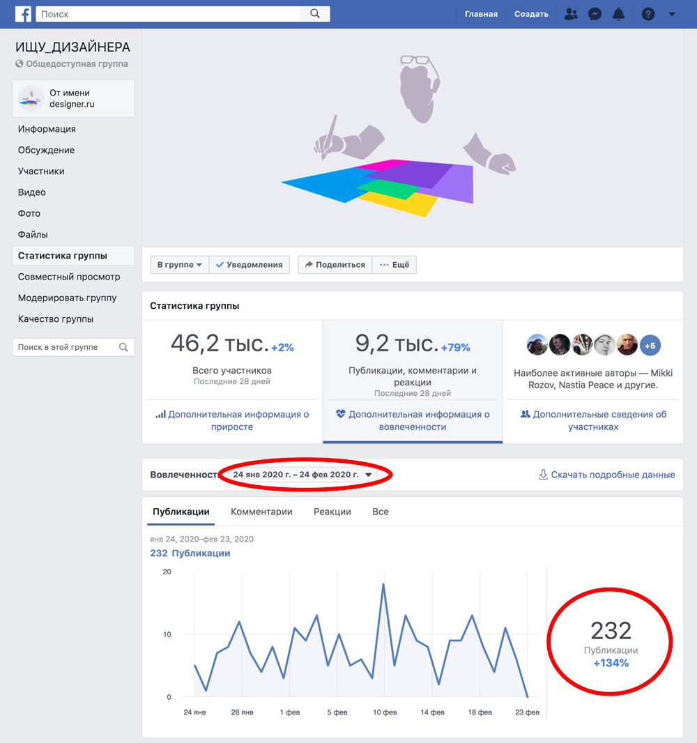The height and width of the screenshot is (743, 697).
Task: Open 'Дополнительная информация о приросте' link
Action: (x=232, y=420)
